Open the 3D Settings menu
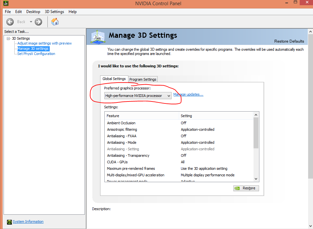 point(54,12)
